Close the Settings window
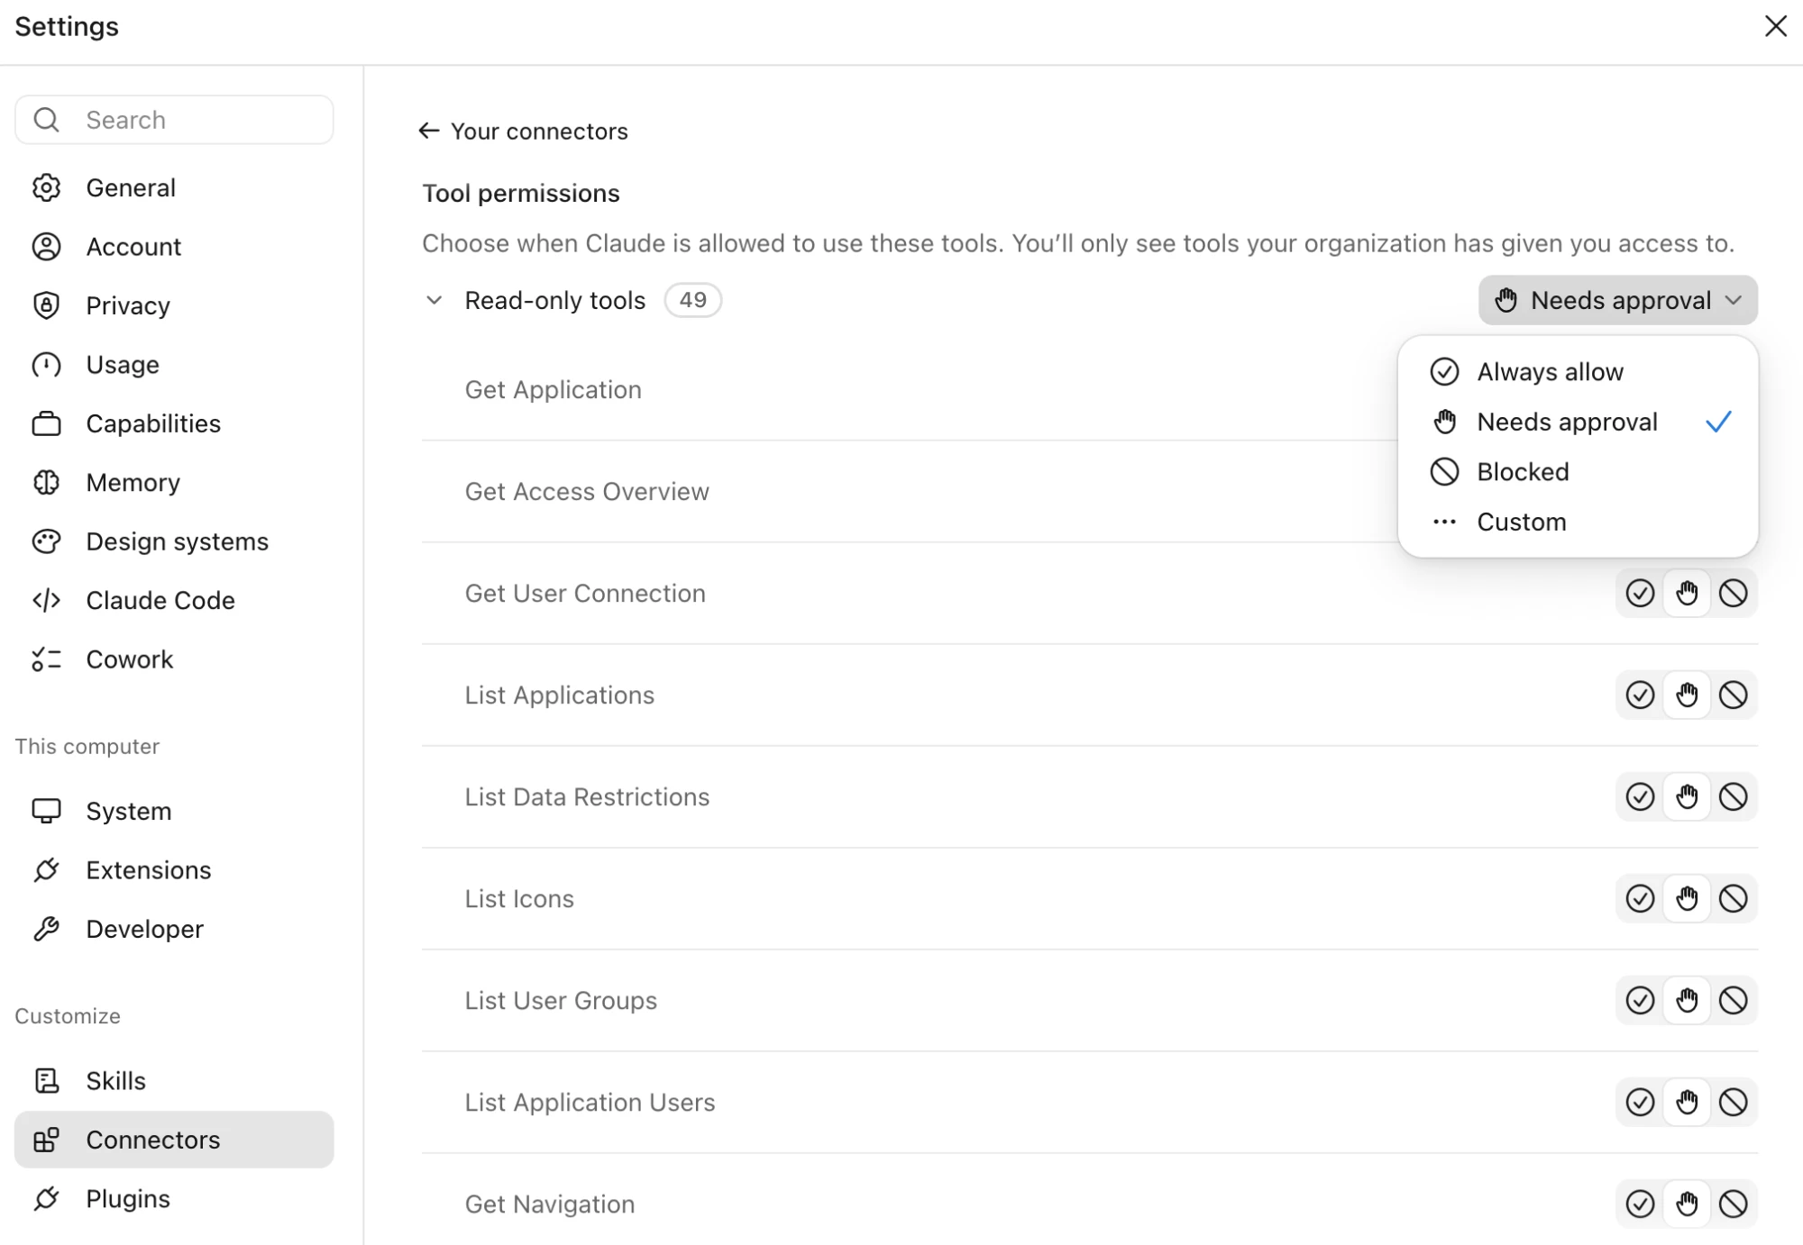This screenshot has height=1245, width=1803. click(1775, 26)
